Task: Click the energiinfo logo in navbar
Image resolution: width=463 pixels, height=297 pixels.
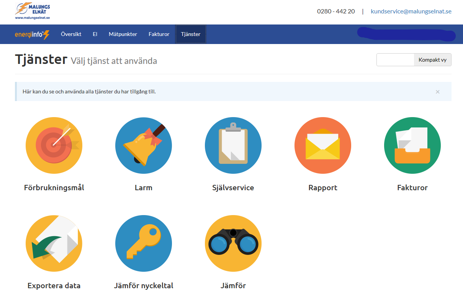Action: pyautogui.click(x=32, y=34)
